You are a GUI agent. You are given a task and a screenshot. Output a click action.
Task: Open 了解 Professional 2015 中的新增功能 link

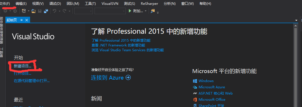click(121, 40)
